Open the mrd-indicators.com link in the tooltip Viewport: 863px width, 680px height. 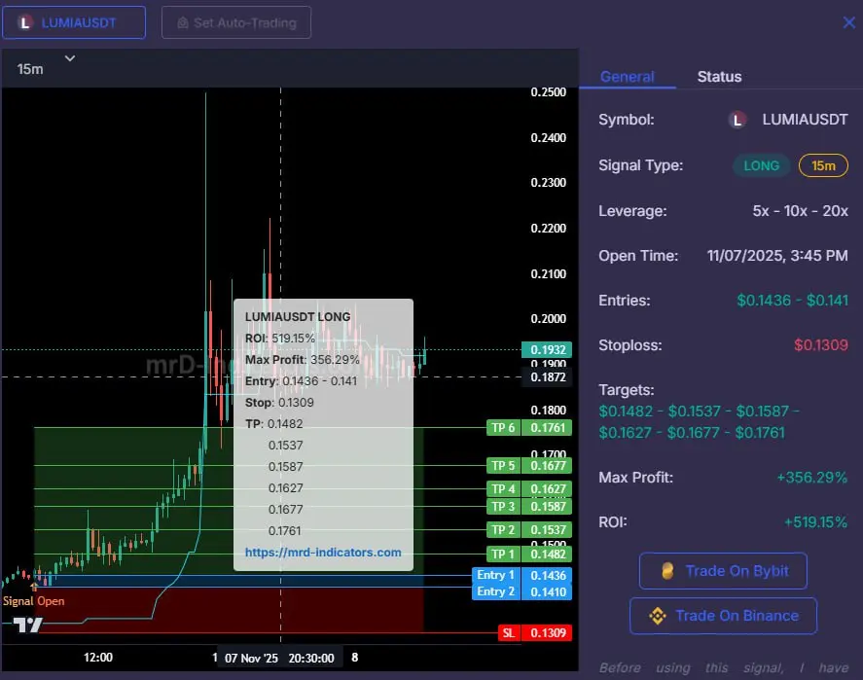pos(323,553)
